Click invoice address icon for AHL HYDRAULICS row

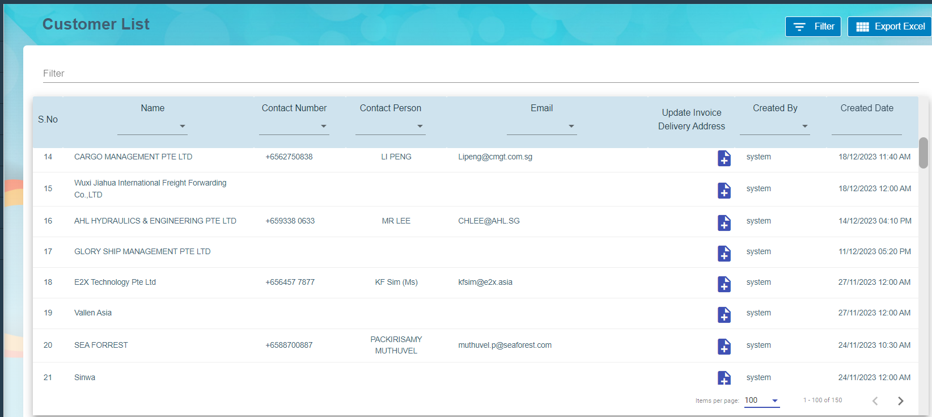coord(724,222)
